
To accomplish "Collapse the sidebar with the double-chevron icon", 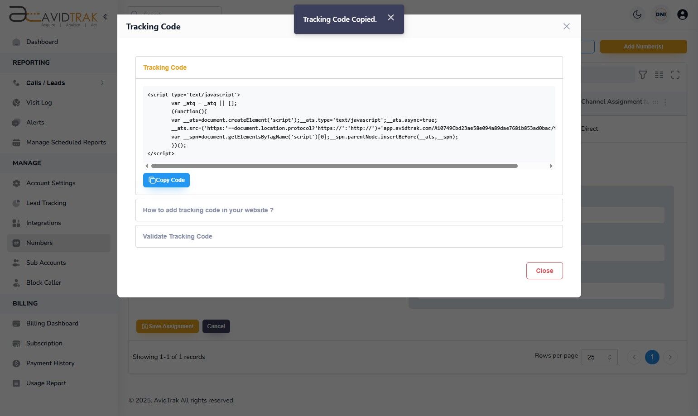I will [105, 17].
